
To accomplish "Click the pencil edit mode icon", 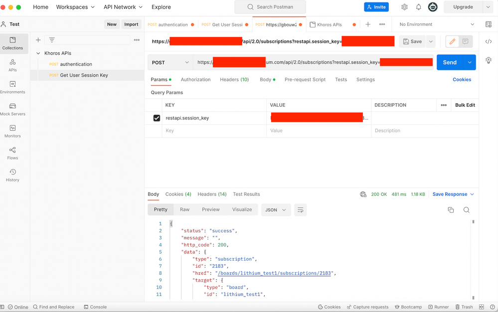I will [x=453, y=41].
